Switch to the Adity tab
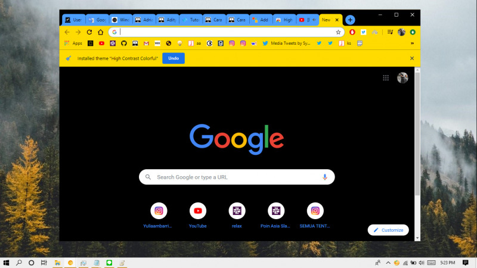The height and width of the screenshot is (268, 477). click(x=168, y=20)
